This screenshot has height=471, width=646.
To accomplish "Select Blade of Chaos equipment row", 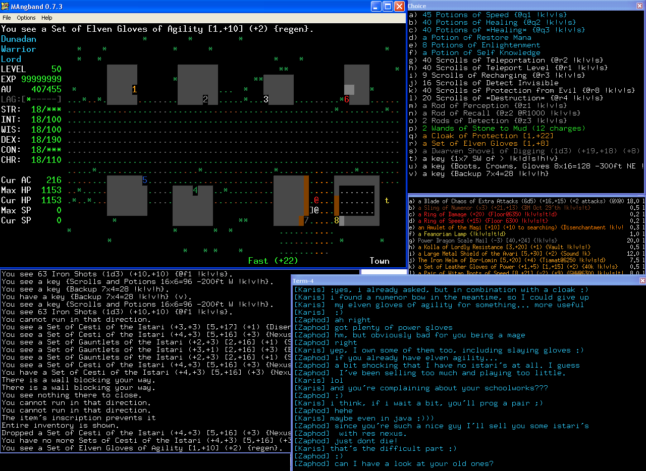I will (526, 201).
